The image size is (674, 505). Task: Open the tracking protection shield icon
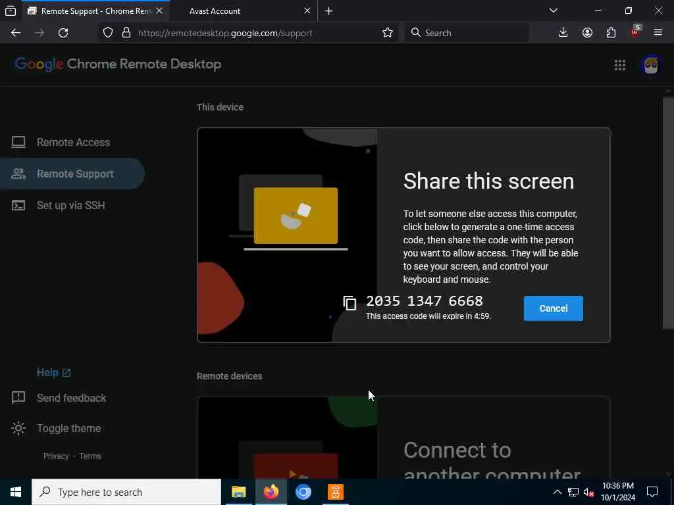tap(108, 33)
